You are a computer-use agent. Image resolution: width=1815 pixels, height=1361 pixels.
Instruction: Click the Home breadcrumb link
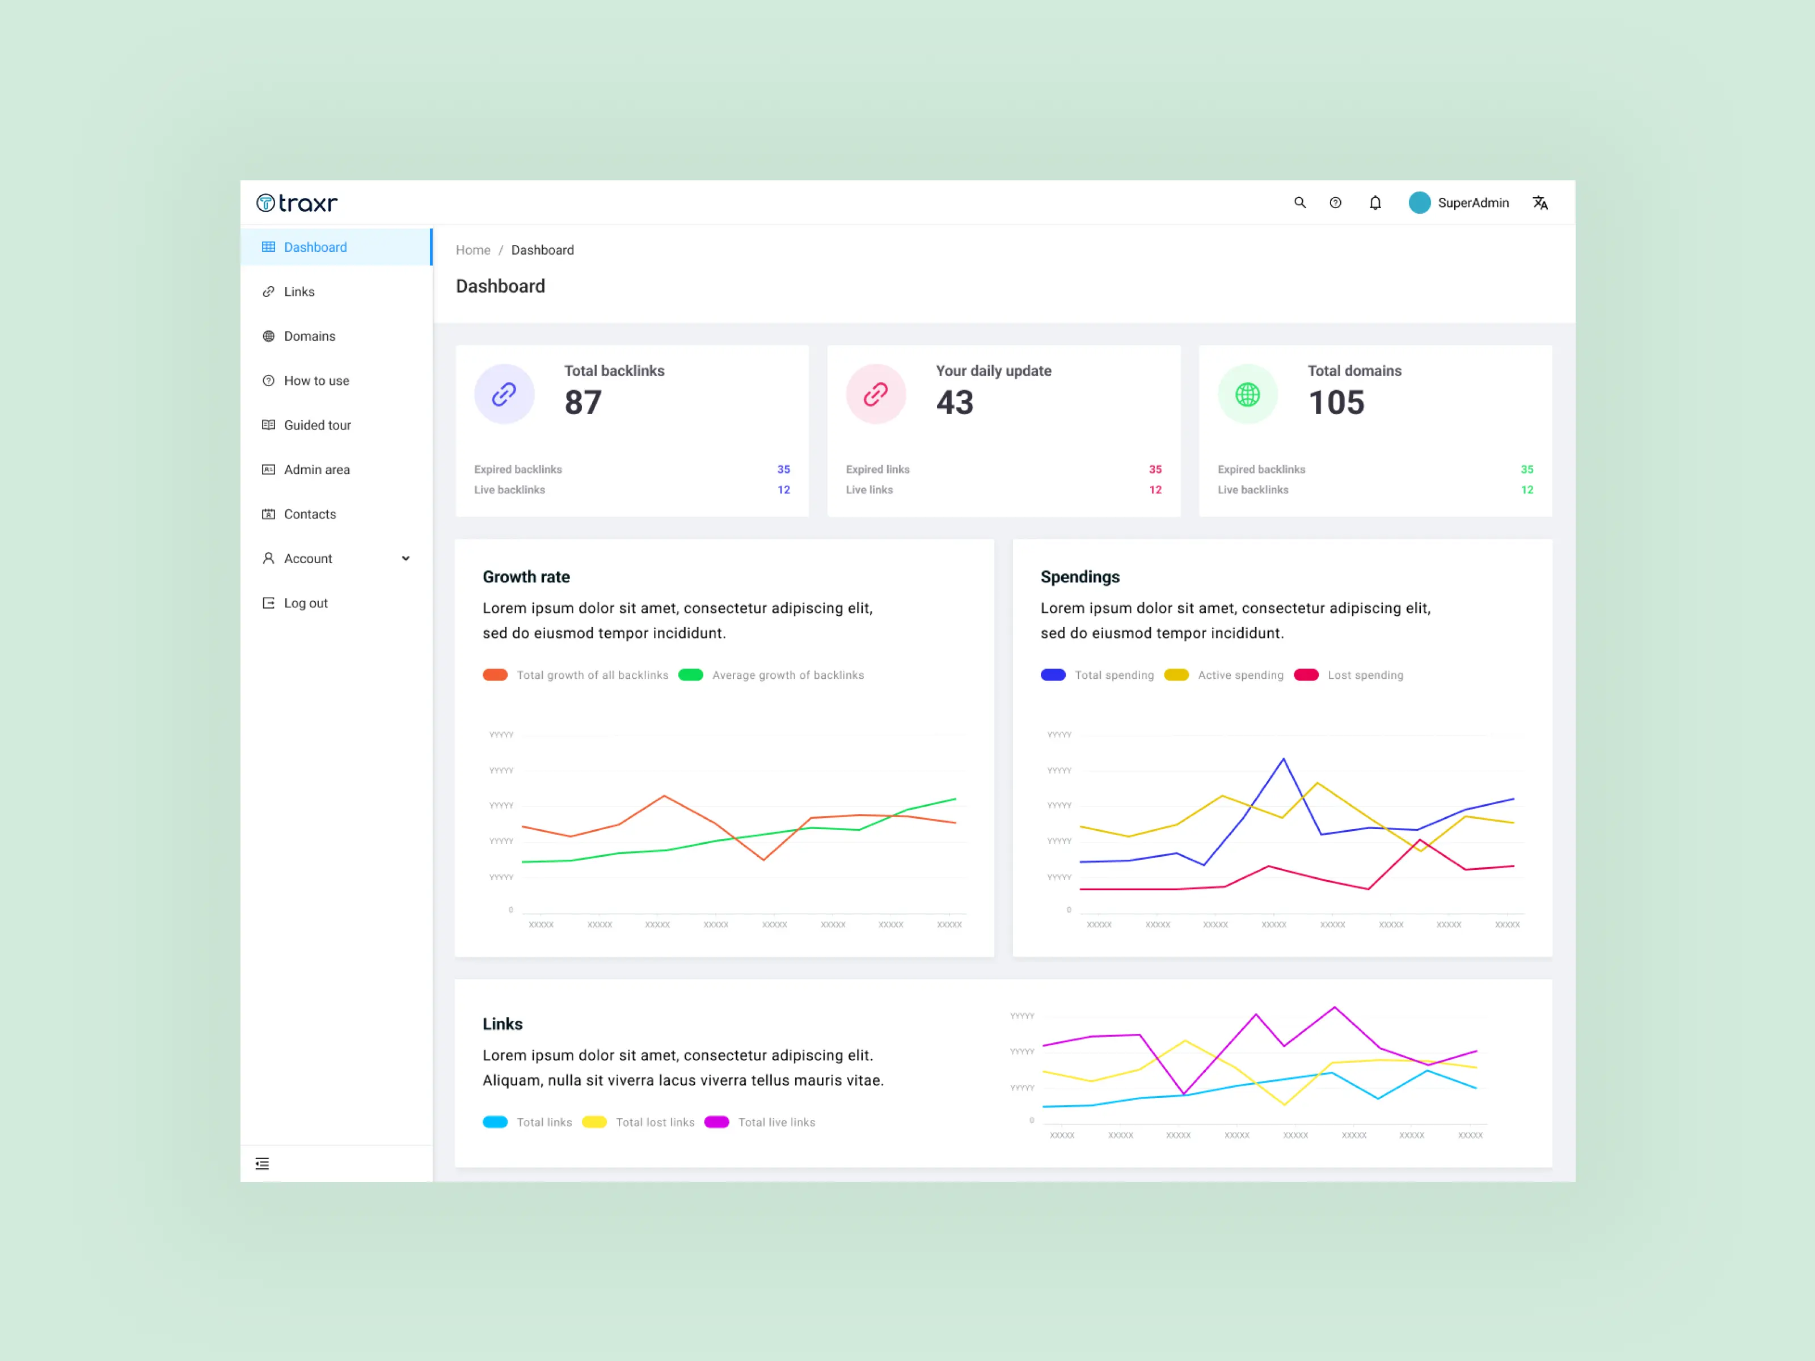pyautogui.click(x=472, y=250)
